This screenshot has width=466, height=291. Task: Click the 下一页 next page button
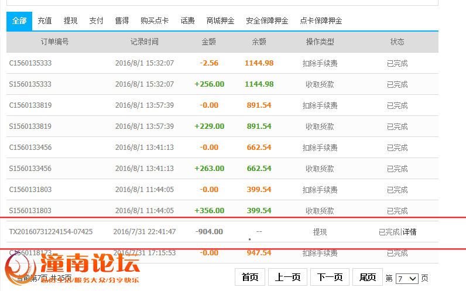pos(330,277)
